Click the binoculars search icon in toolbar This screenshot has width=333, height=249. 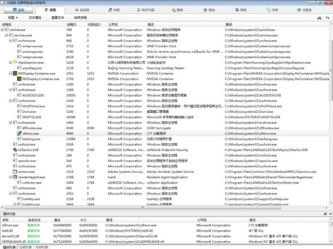click(319, 18)
